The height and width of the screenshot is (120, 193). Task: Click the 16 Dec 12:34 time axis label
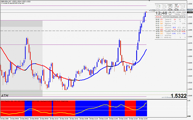143,119
